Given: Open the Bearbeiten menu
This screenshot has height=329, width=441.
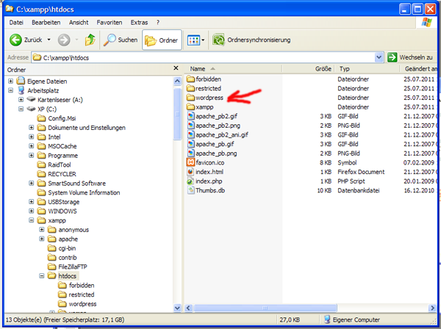Looking at the screenshot, I should [46, 23].
